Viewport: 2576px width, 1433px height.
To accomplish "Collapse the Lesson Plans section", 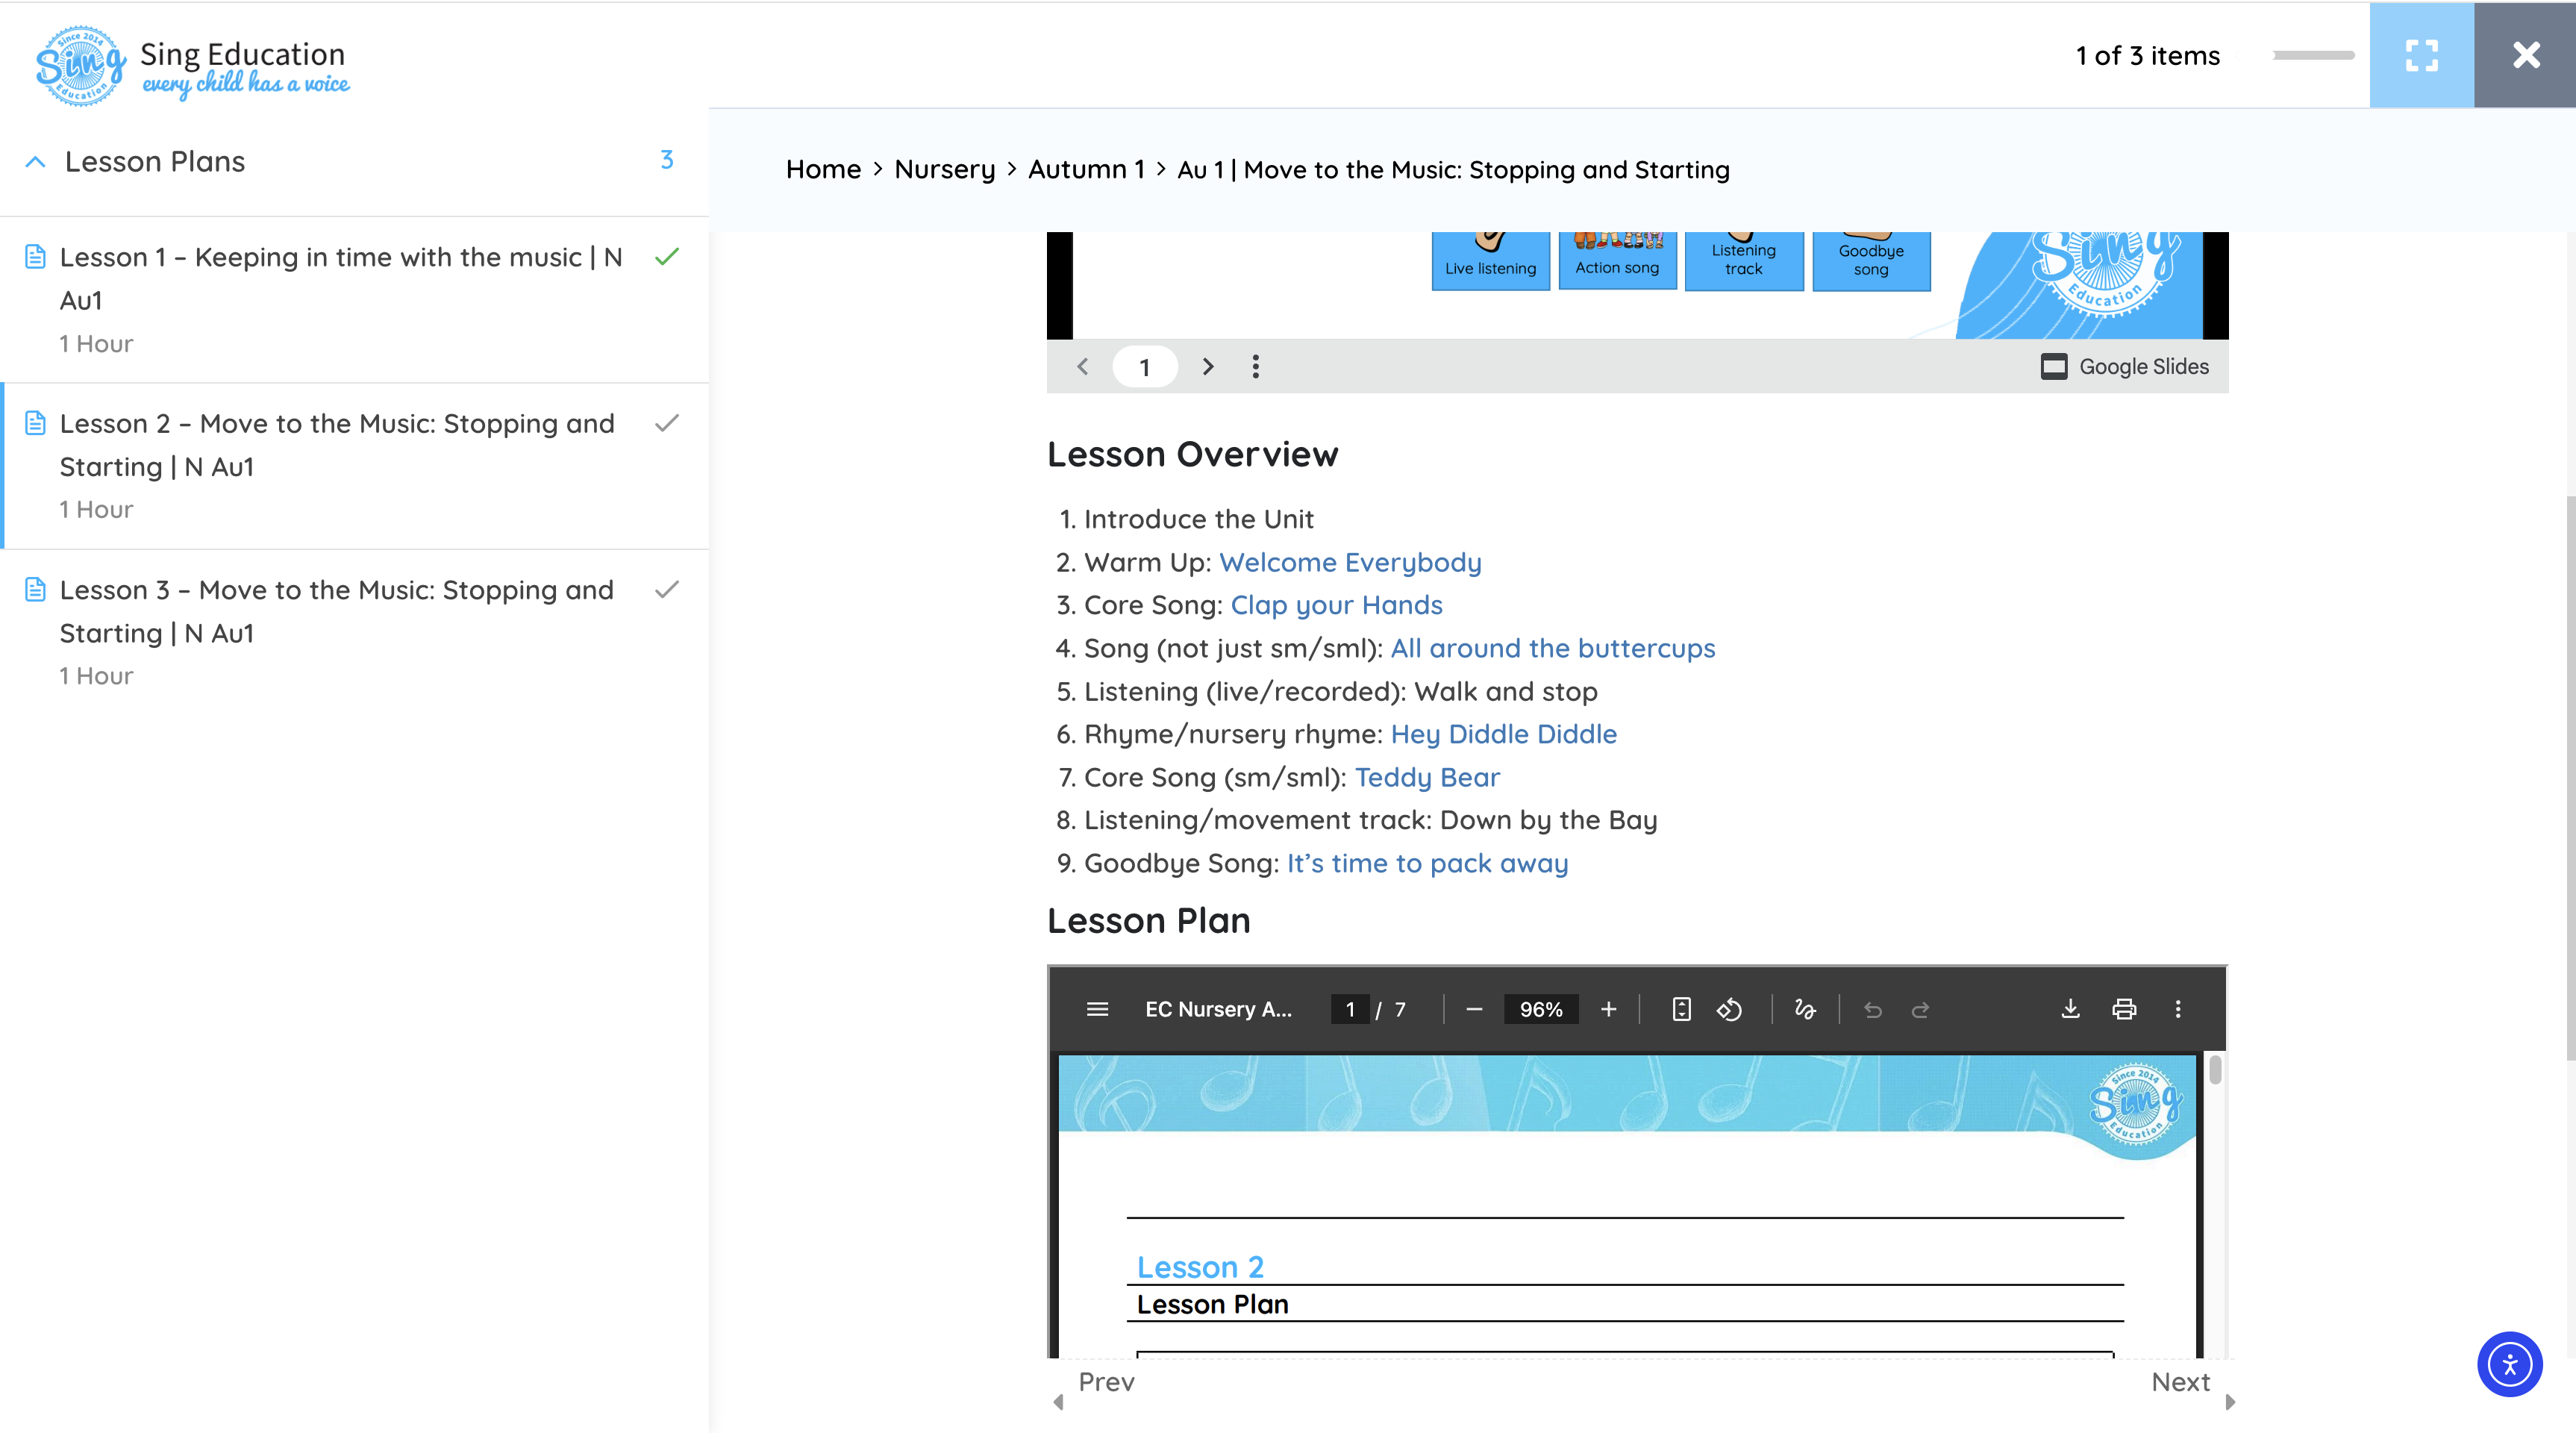I will [36, 162].
